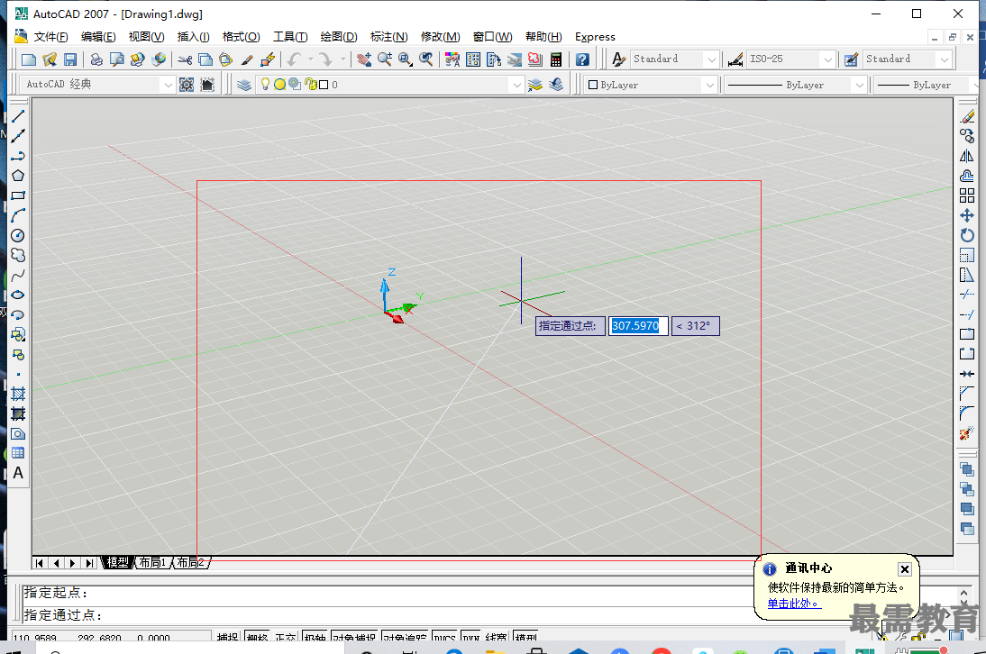This screenshot has width=986, height=654.
Task: Click the Plot printer icon
Action: click(x=96, y=59)
